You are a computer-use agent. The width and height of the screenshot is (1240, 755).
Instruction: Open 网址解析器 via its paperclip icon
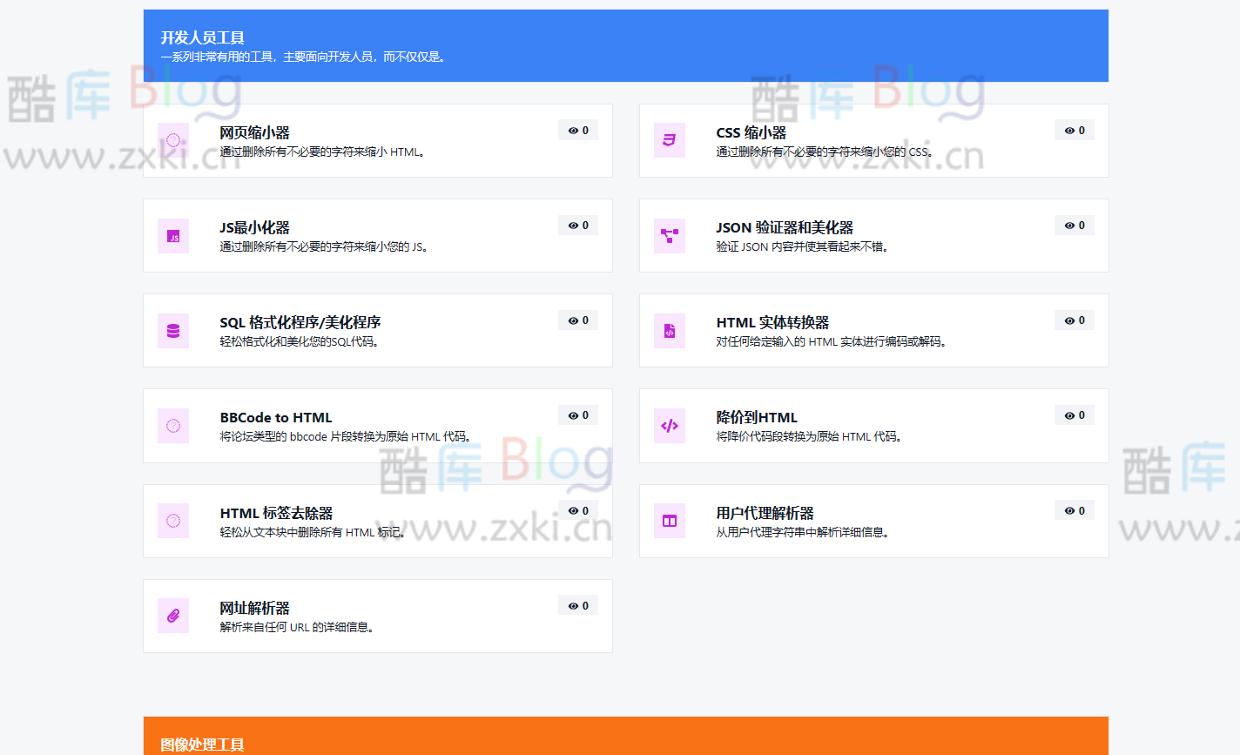[173, 616]
